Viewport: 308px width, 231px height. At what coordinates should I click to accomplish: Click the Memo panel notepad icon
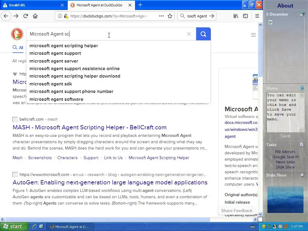(302, 88)
